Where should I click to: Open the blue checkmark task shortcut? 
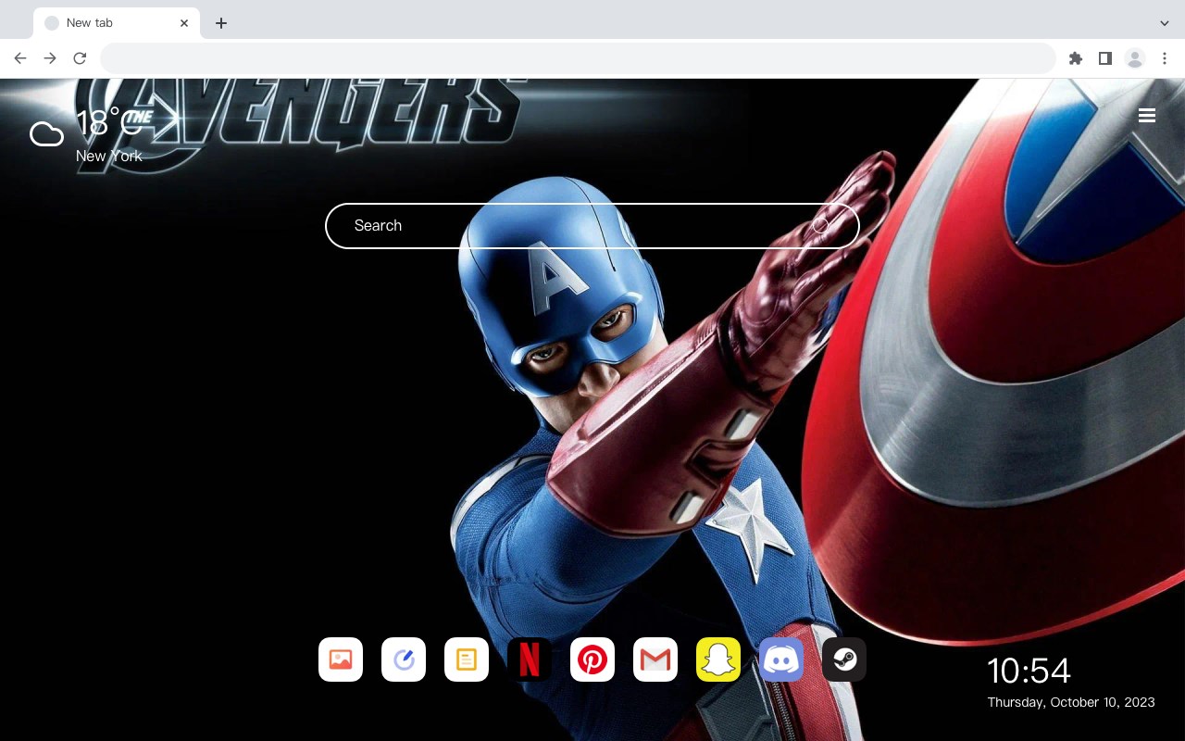(404, 659)
